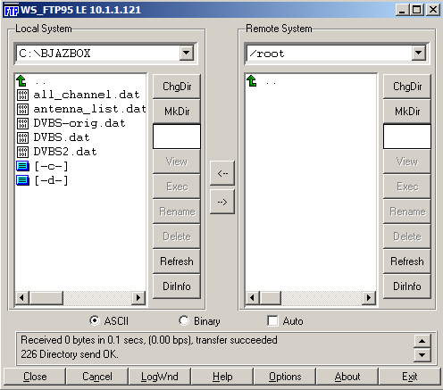Click status log scroll down arrow
443x390 pixels.
[422, 354]
